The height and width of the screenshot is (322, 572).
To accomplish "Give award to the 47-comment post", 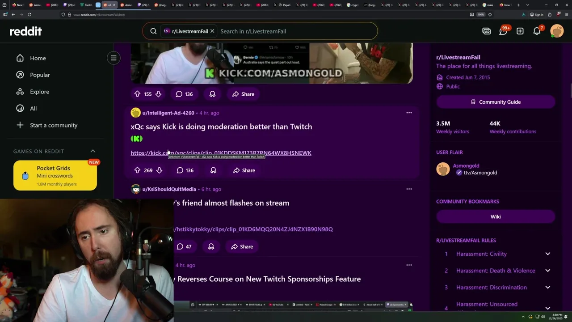I will (211, 246).
